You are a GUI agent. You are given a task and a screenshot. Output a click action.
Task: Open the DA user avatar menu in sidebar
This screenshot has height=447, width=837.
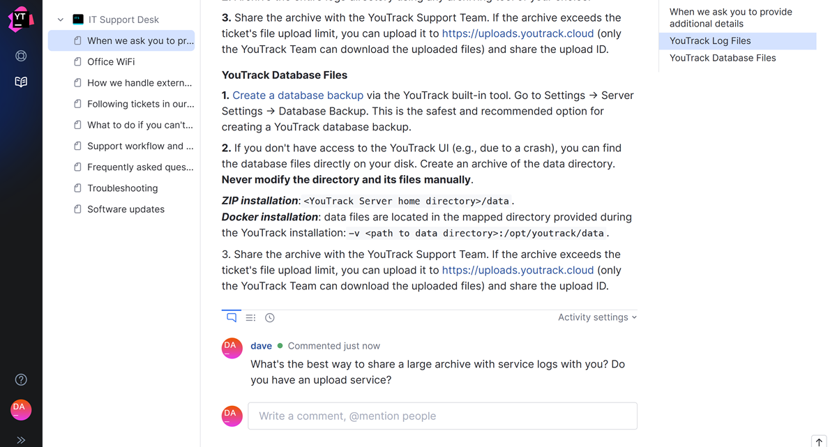(x=21, y=409)
